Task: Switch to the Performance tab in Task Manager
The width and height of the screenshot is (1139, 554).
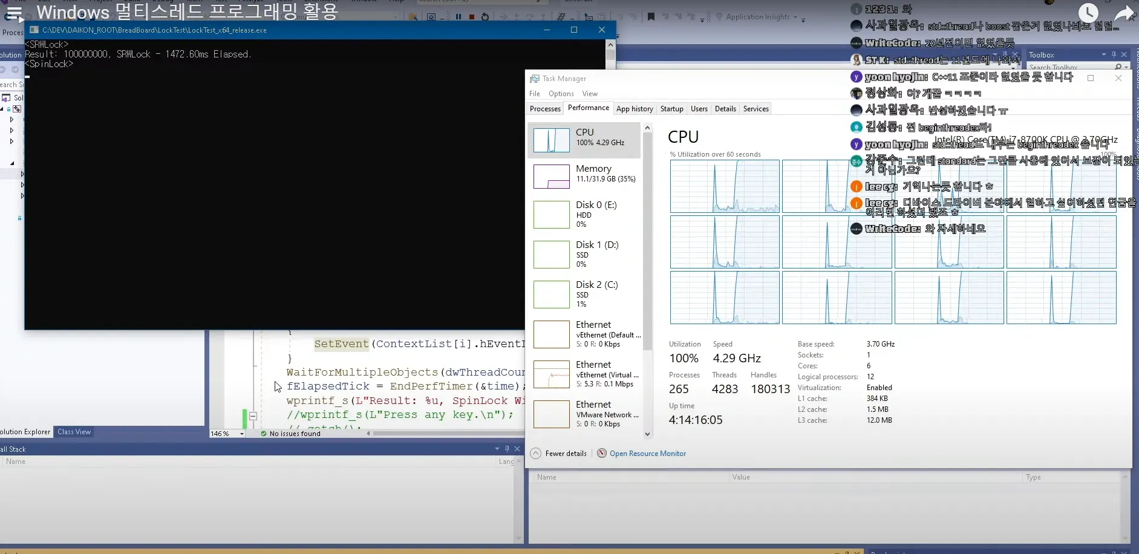Action: 589,108
